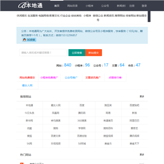Open the blue 公众号推广 promo link
164x164 pixels.
click(71, 77)
